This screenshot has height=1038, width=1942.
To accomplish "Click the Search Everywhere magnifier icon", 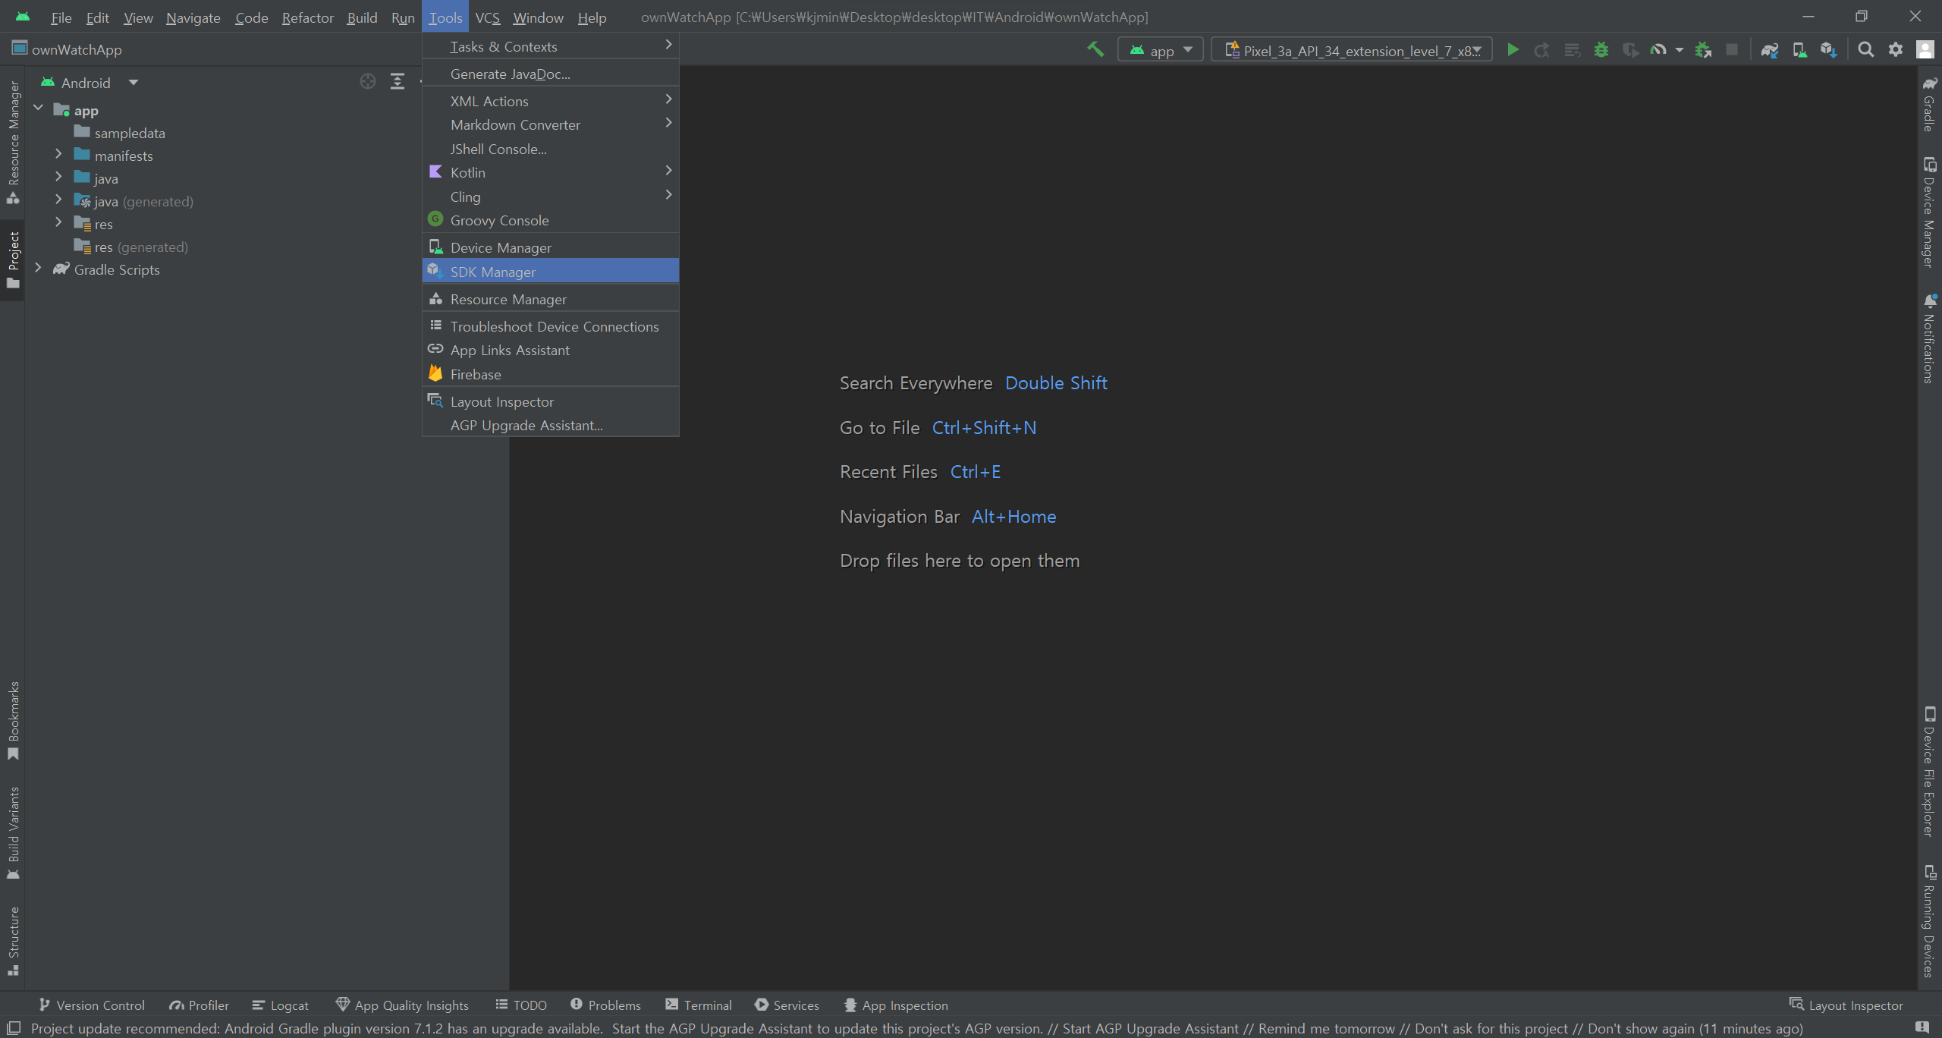I will tap(1866, 50).
